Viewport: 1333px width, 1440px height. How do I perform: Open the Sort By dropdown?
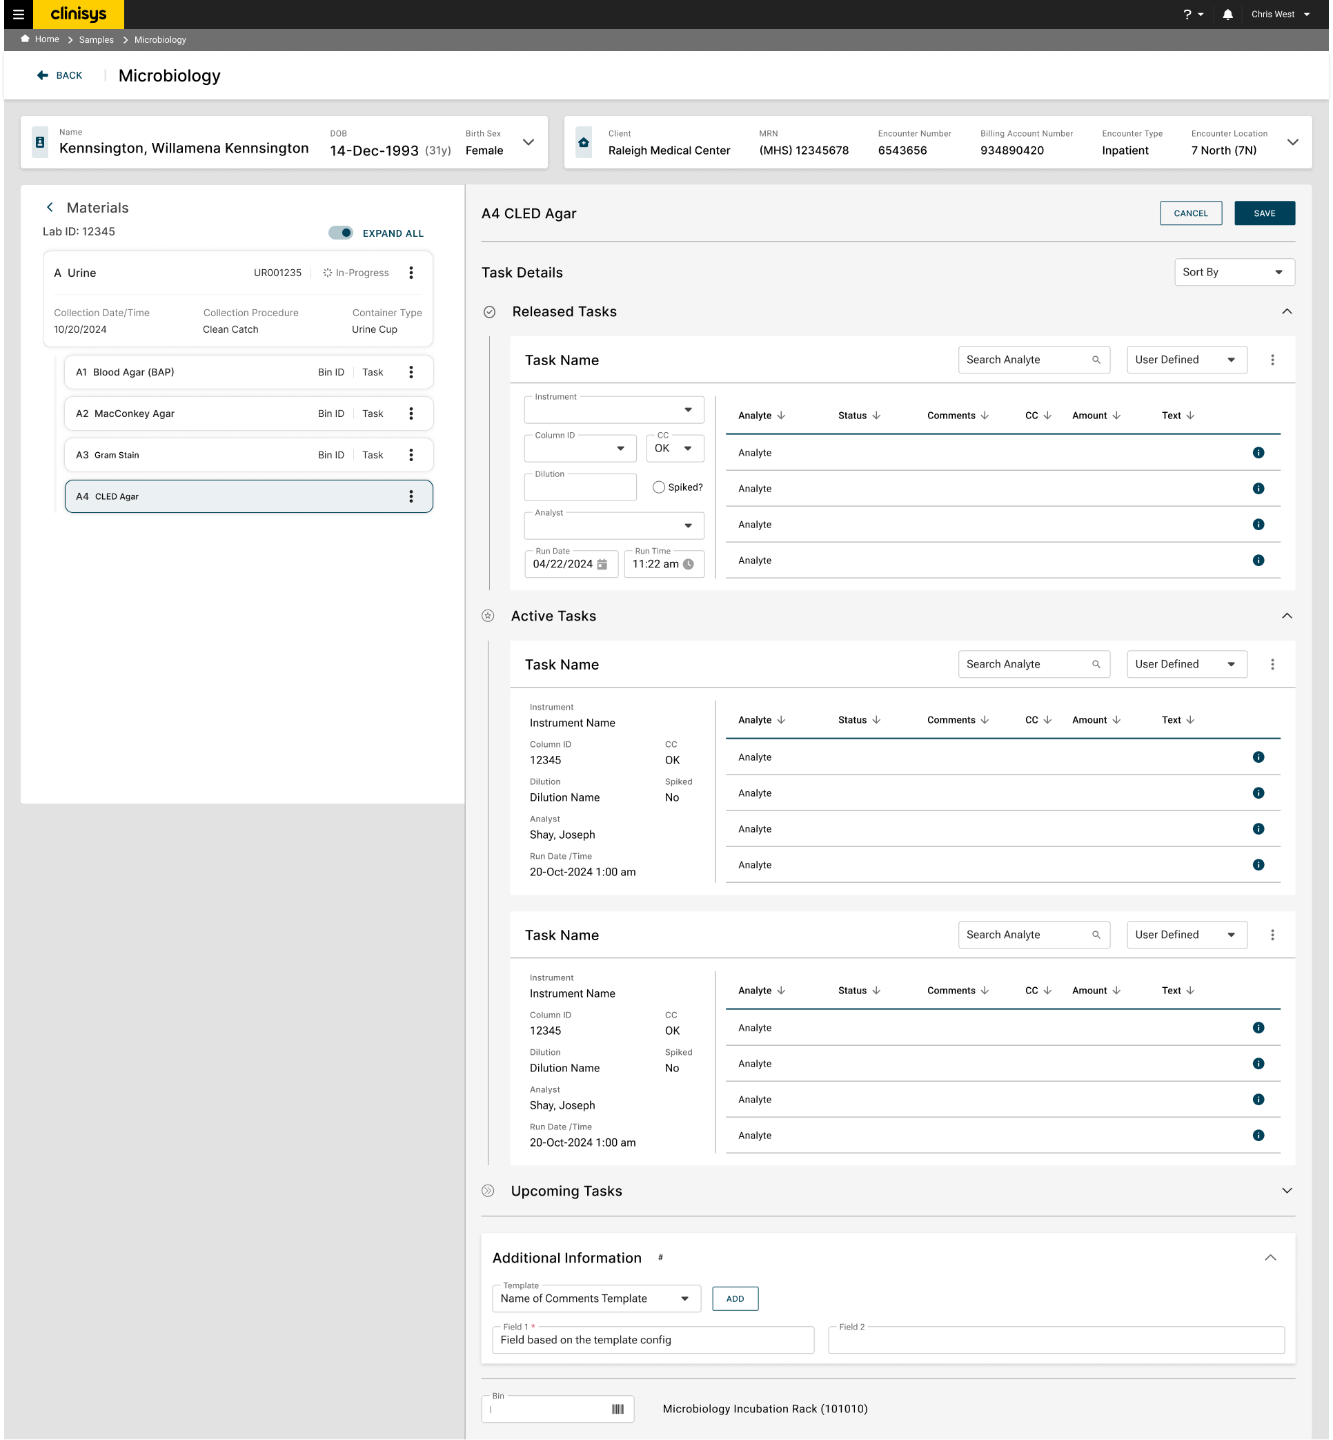(1234, 272)
